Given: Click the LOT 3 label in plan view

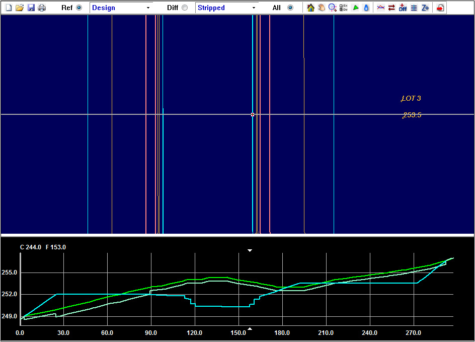Looking at the screenshot, I should pos(411,98).
